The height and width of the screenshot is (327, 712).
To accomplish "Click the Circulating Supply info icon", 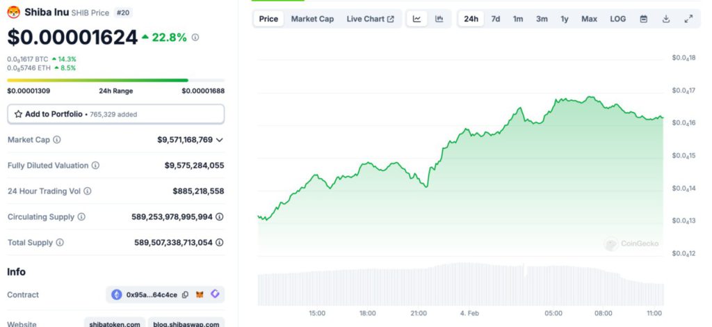I will click(81, 217).
